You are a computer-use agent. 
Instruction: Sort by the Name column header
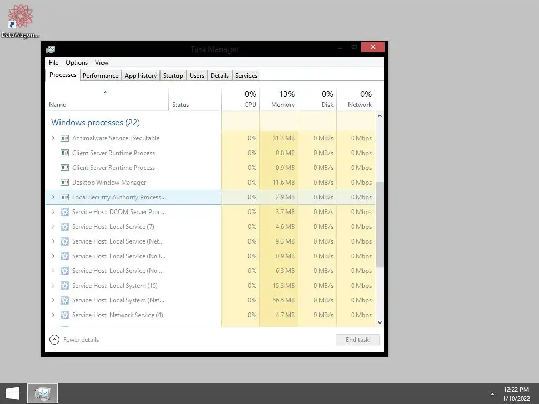pyautogui.click(x=107, y=99)
